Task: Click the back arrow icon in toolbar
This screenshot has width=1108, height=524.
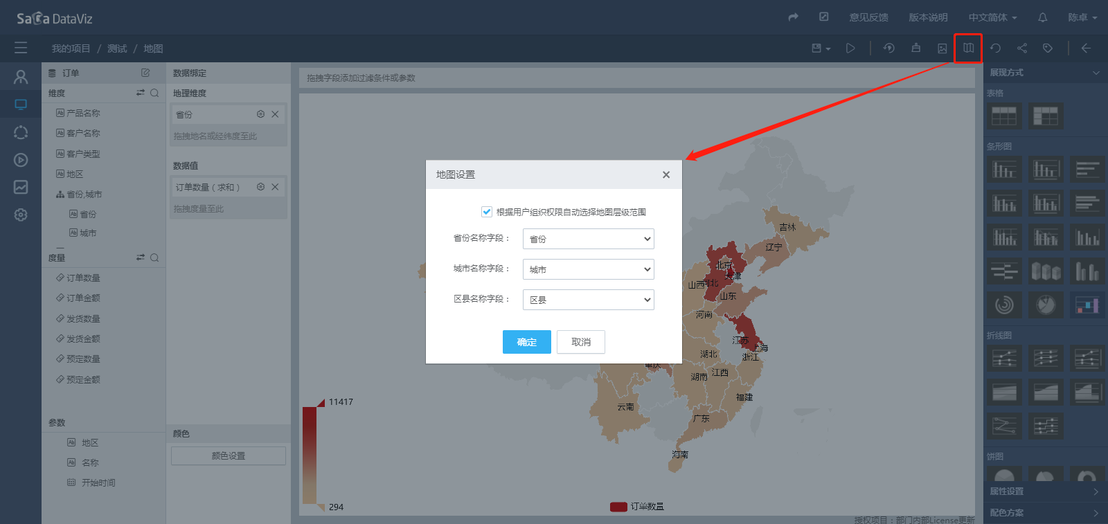Action: pyautogui.click(x=1086, y=48)
